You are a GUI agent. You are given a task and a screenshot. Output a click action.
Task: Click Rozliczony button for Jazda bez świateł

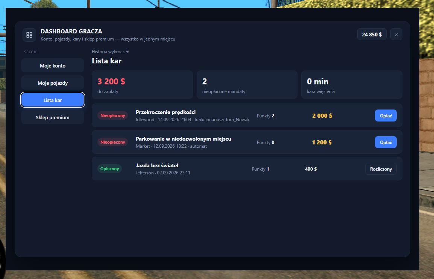(x=381, y=169)
